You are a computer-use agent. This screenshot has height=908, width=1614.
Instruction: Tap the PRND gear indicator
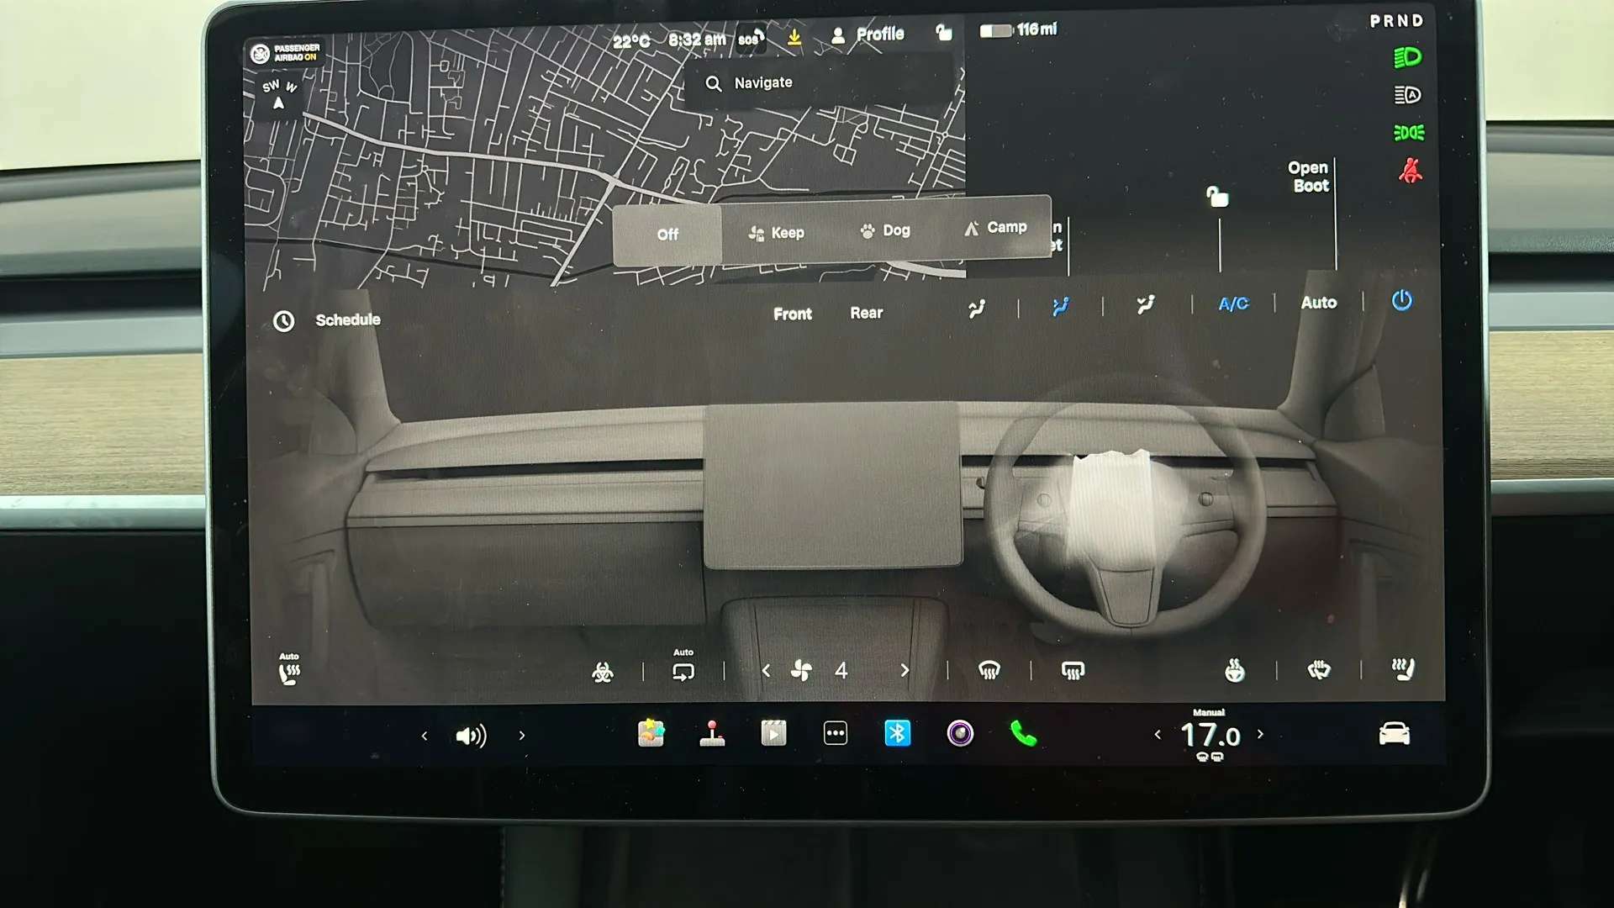pos(1396,21)
